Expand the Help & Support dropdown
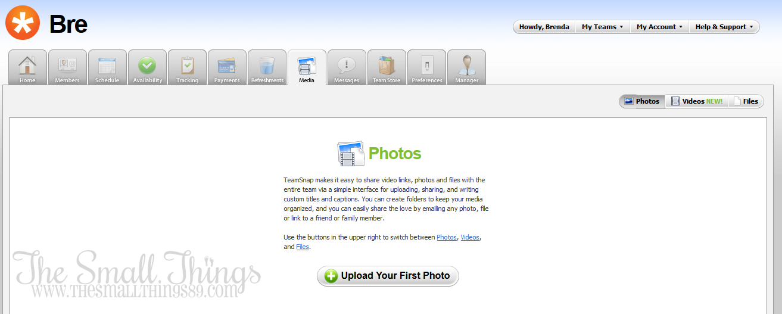The image size is (782, 314). (x=724, y=27)
